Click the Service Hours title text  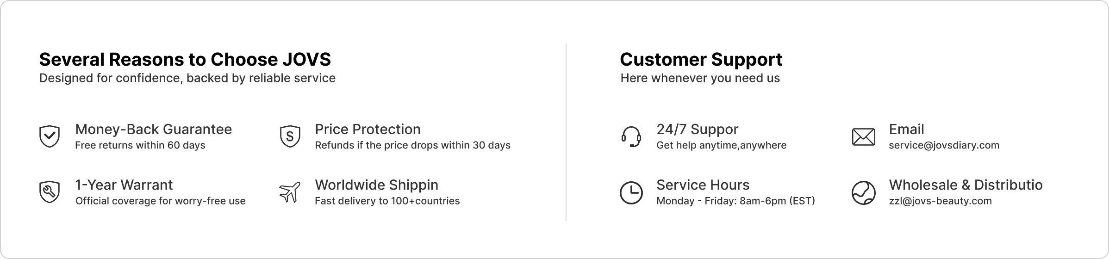(x=703, y=185)
